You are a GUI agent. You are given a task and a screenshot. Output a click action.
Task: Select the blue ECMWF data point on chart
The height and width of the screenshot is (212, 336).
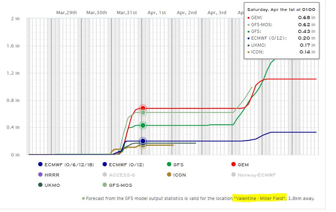coord(143,141)
